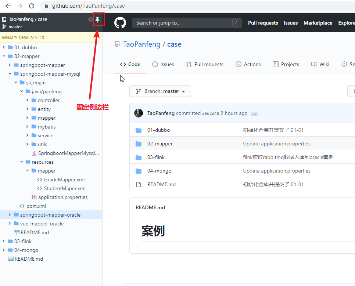Click the slash shortcut icon in search box
This screenshot has width=355, height=286.
pos(236,23)
